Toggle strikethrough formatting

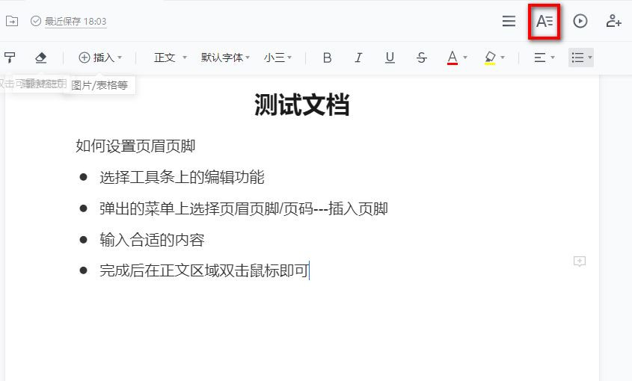point(421,58)
